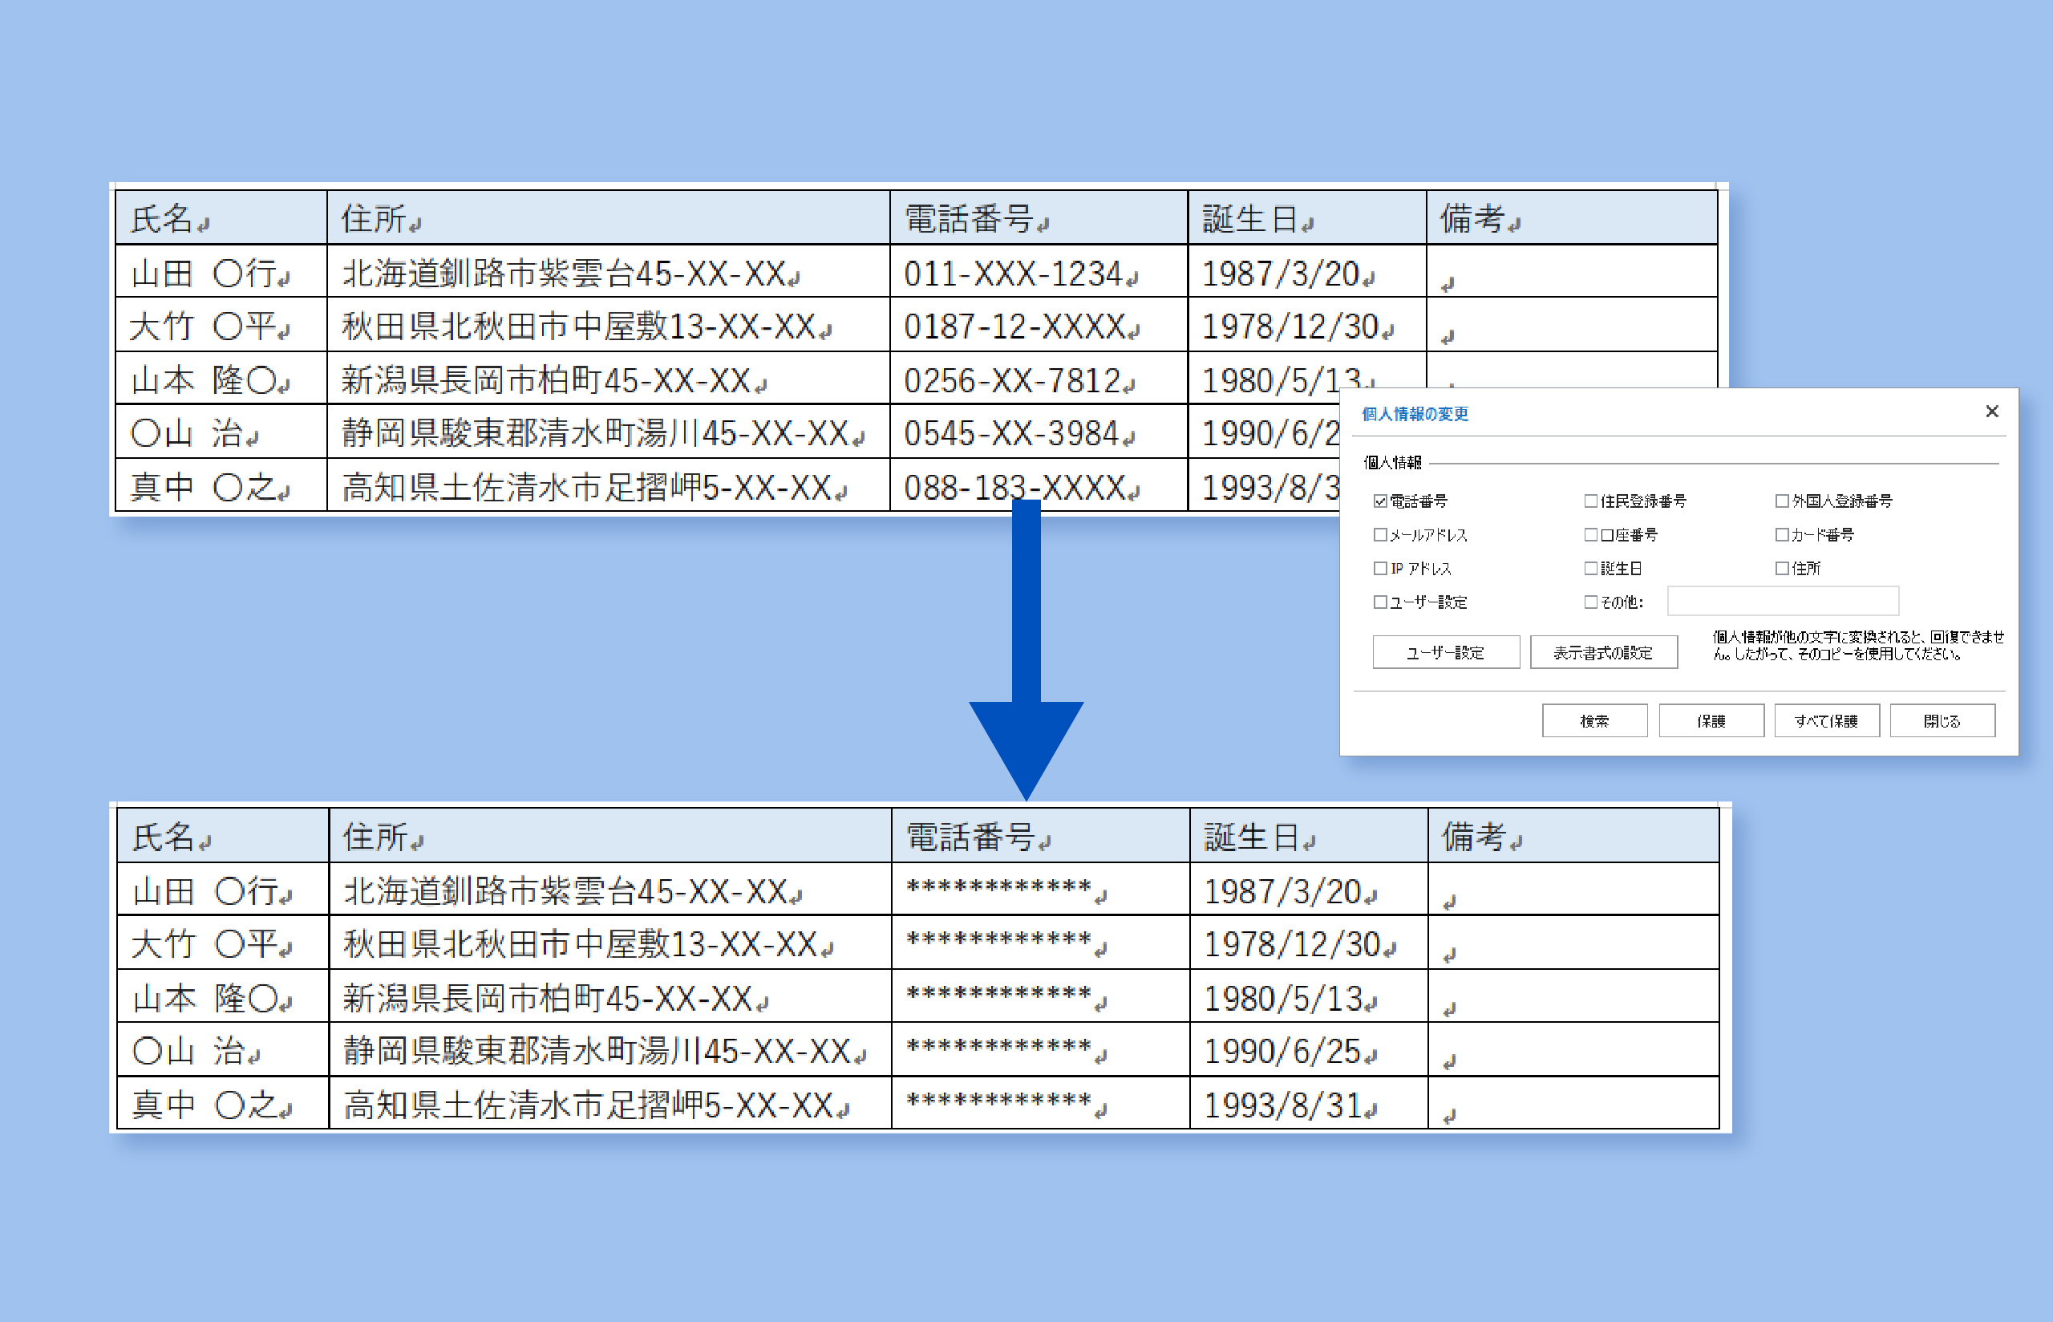The image size is (2053, 1322).
Task: Click the 検索 button
Action: click(1594, 721)
